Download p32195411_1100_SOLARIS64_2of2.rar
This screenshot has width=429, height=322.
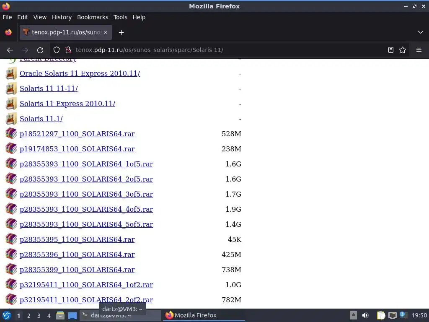point(86,300)
